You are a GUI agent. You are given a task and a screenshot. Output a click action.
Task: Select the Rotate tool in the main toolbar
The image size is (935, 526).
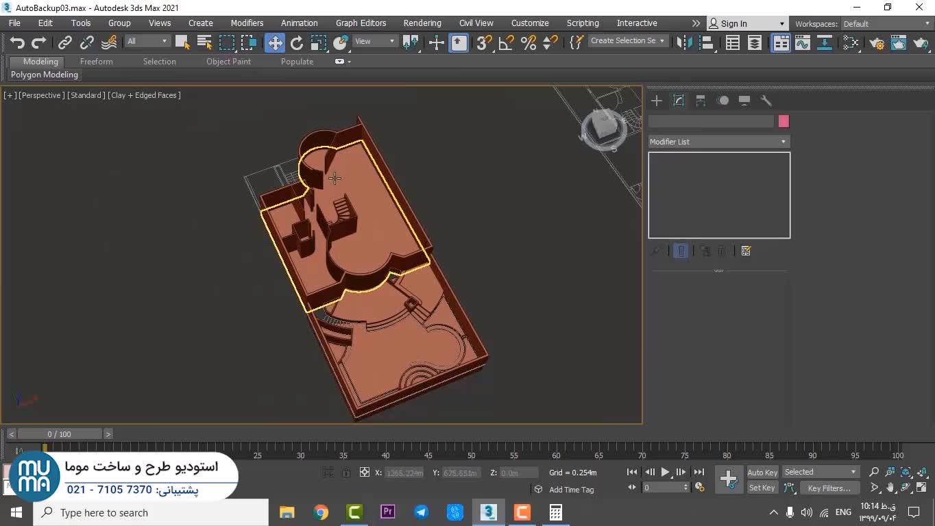click(x=297, y=43)
